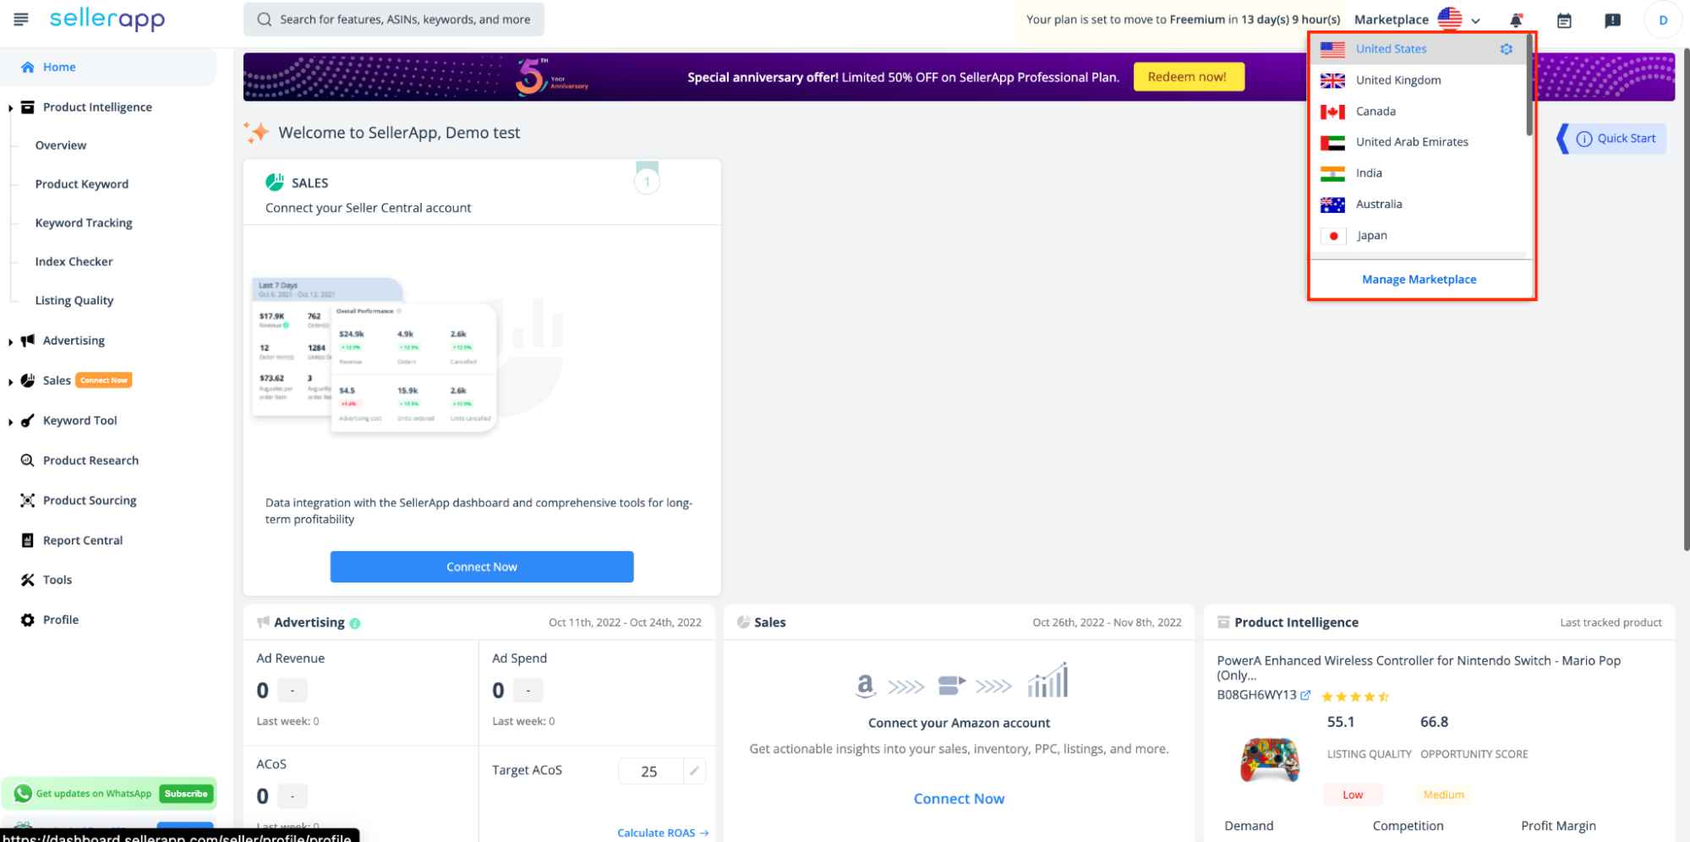Edit Target ACoS with pencil icon
Image resolution: width=1690 pixels, height=842 pixels.
(694, 771)
